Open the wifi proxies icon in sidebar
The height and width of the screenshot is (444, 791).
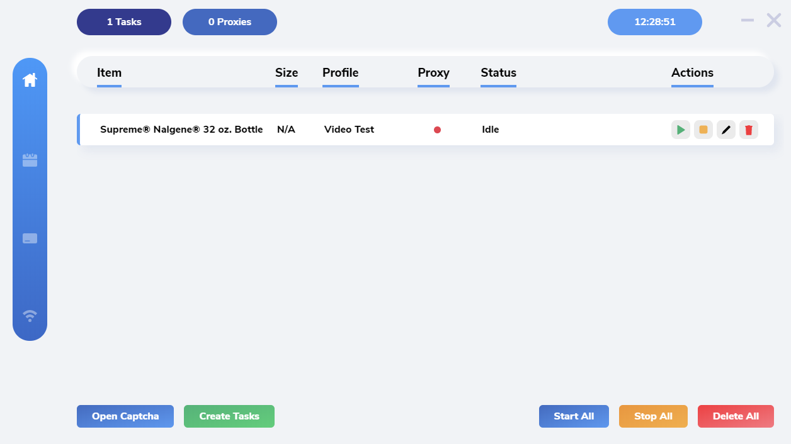pyautogui.click(x=30, y=315)
